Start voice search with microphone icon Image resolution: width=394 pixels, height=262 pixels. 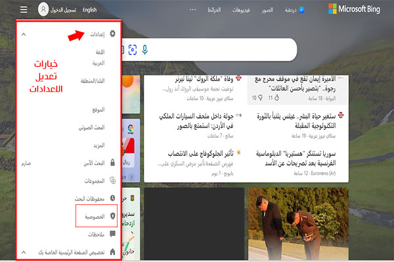pos(144,49)
